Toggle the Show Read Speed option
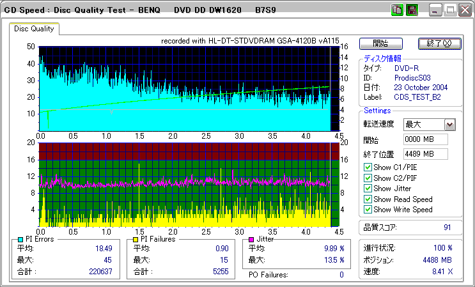 click(368, 199)
